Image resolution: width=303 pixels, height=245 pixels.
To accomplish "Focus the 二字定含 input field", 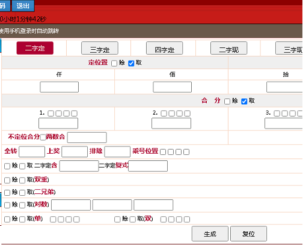I will point(79,166).
